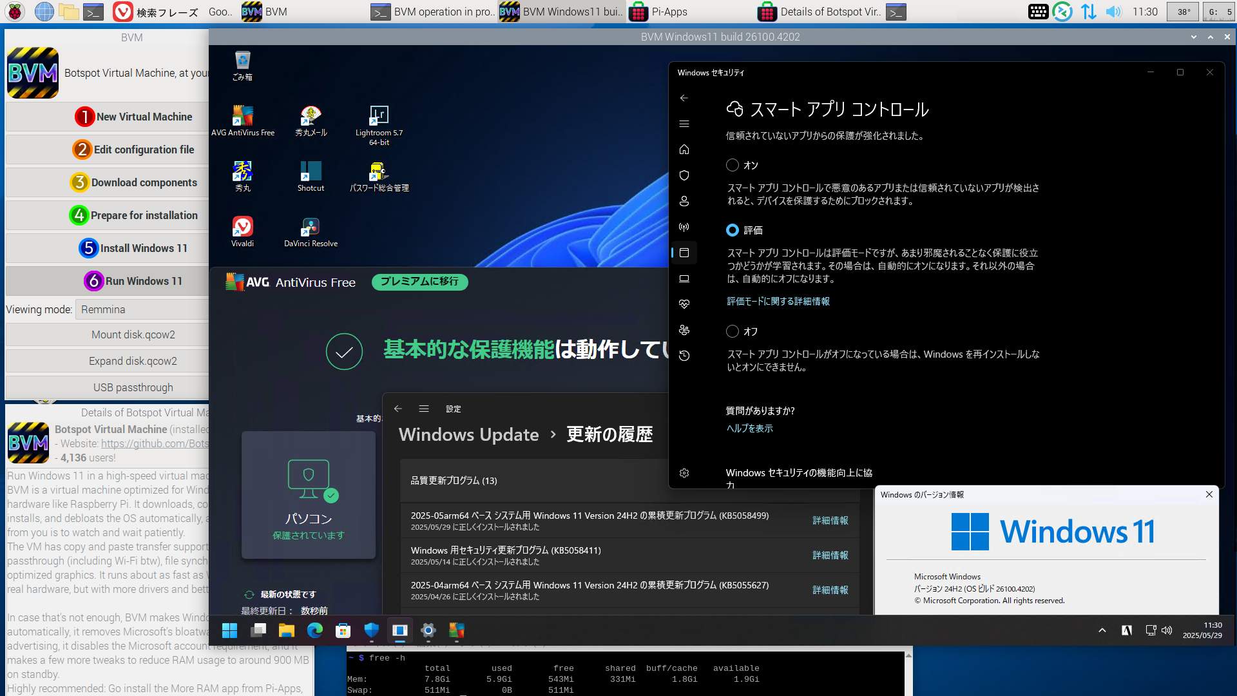Go back in Windows Security window
The height and width of the screenshot is (696, 1237).
[x=684, y=98]
